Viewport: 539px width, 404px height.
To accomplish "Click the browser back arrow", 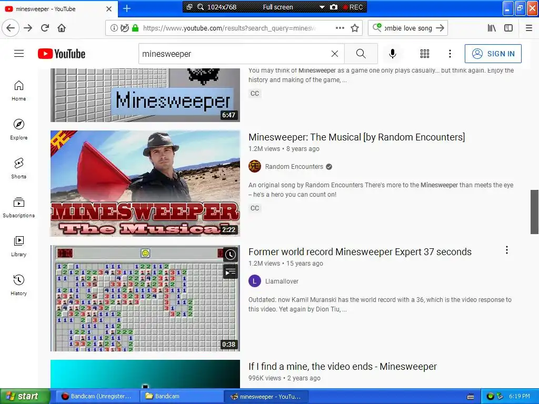I will (x=11, y=28).
